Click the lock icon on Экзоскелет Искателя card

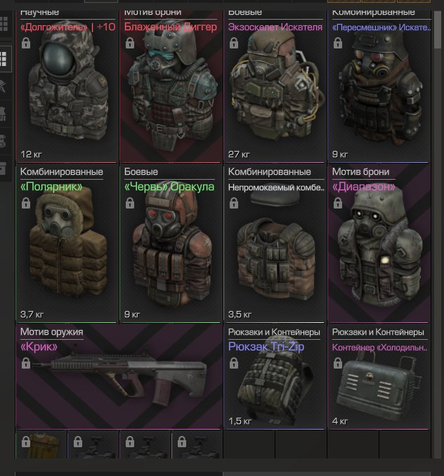pos(233,43)
